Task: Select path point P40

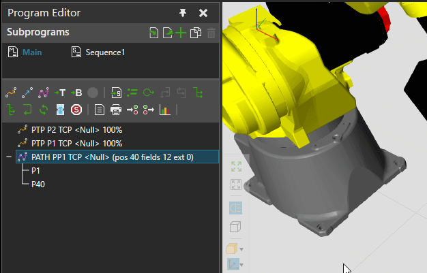Action: point(38,184)
